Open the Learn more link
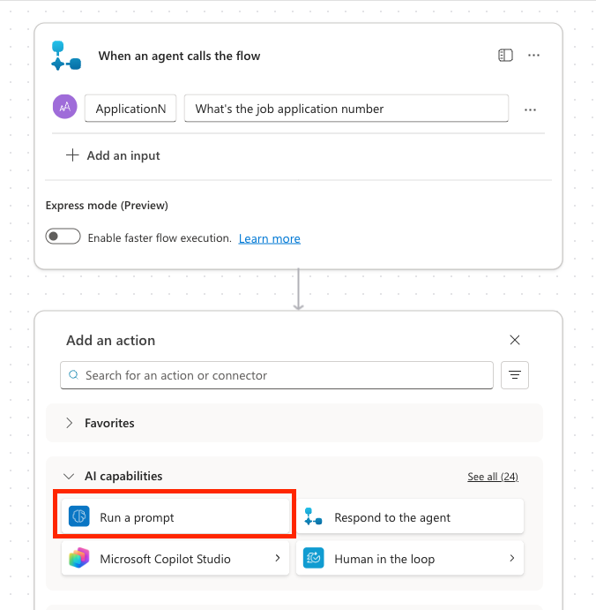 269,238
